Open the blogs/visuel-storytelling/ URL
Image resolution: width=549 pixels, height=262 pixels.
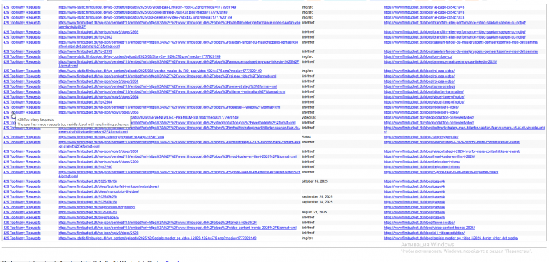(x=97, y=207)
